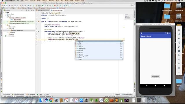Click the emulator Rotate left icon
This screenshot has height=104, width=185.
coord(179,42)
